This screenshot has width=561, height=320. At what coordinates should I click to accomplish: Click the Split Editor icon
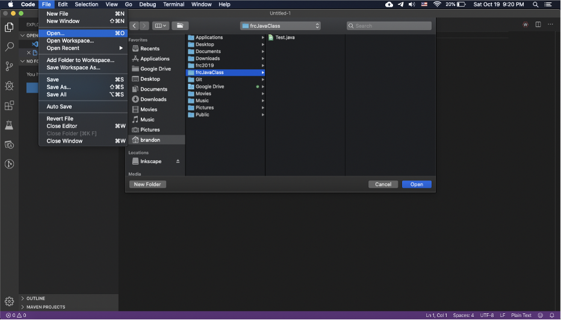[538, 24]
